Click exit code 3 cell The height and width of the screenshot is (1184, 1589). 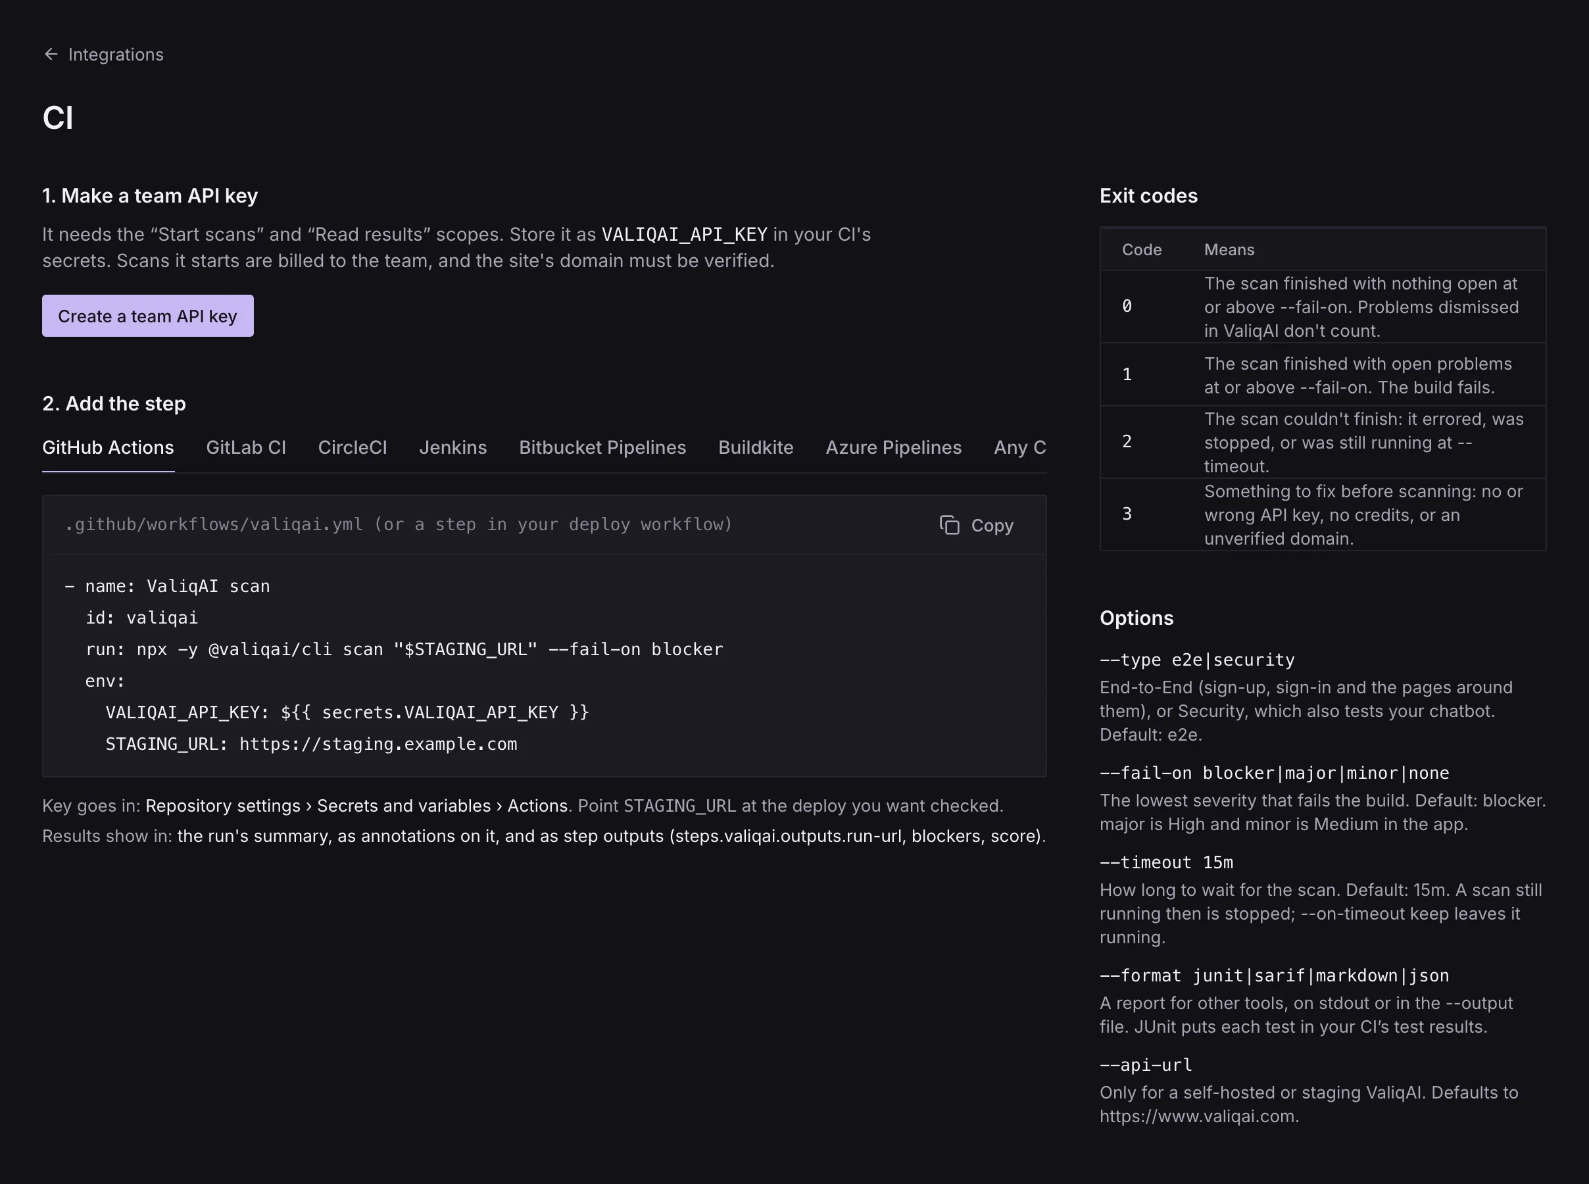click(x=1127, y=514)
